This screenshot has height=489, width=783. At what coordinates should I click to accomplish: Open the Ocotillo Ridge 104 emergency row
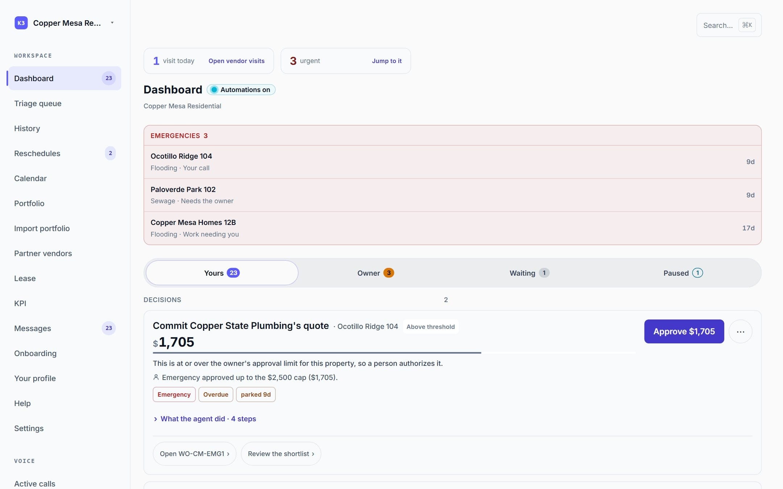pos(452,162)
